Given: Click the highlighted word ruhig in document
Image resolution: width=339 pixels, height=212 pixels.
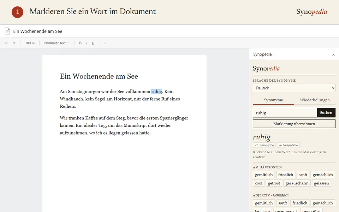Looking at the screenshot, I should [x=157, y=92].
